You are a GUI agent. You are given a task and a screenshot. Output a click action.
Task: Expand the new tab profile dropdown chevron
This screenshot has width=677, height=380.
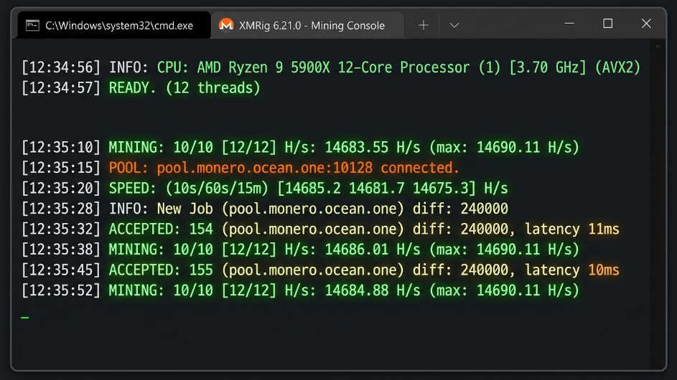454,25
